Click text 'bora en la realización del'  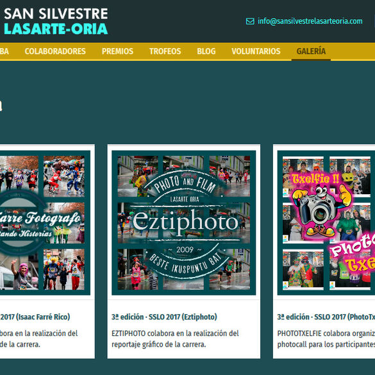pos(38,333)
